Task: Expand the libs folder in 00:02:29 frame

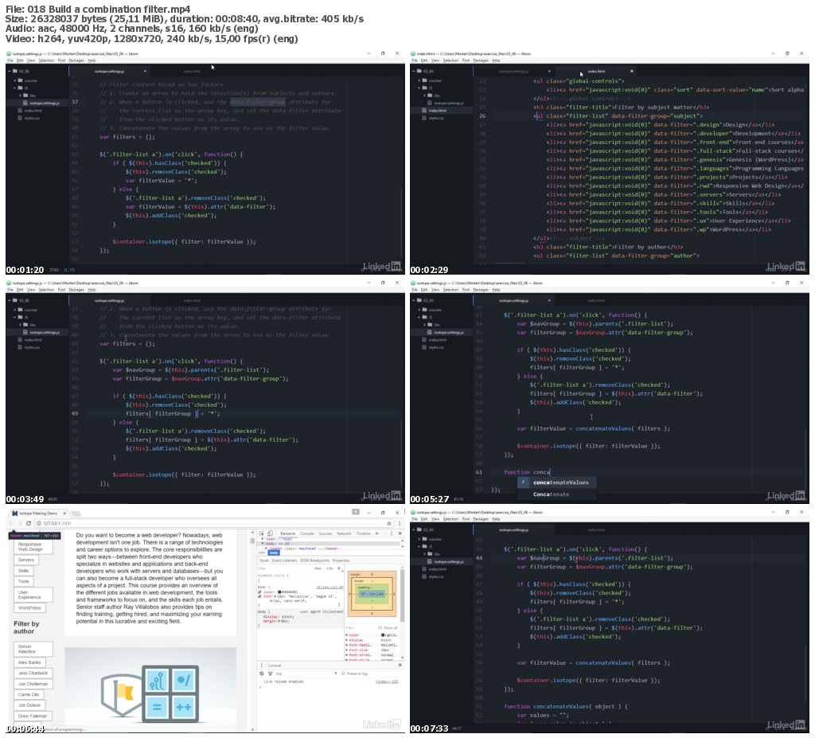Action: (425, 96)
